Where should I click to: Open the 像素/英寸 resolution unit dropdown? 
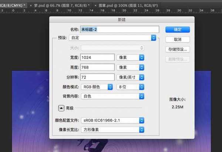click(130, 77)
